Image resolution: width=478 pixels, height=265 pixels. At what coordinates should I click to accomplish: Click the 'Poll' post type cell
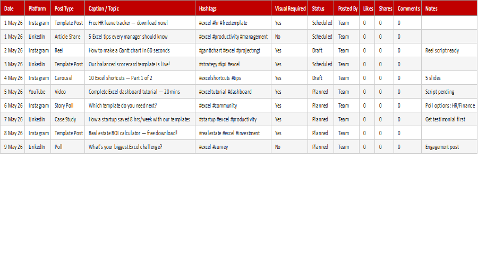tap(67, 147)
